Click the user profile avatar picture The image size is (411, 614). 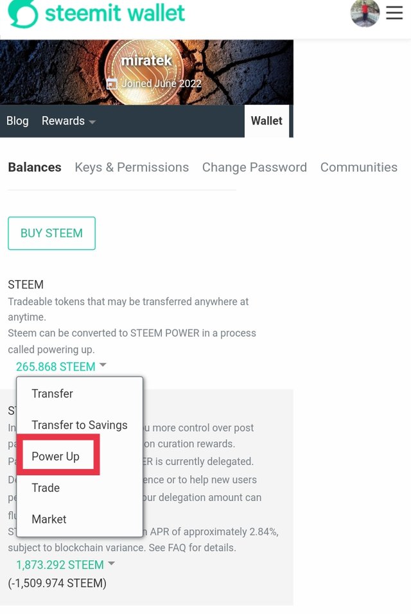(365, 13)
